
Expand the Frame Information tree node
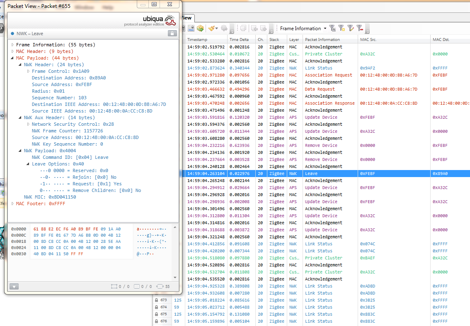(13, 45)
